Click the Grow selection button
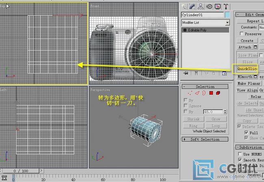Image resolution: width=264 pixels, height=182 pixels. point(216,119)
